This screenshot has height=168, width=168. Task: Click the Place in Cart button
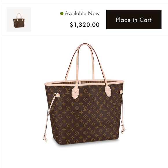tap(134, 19)
